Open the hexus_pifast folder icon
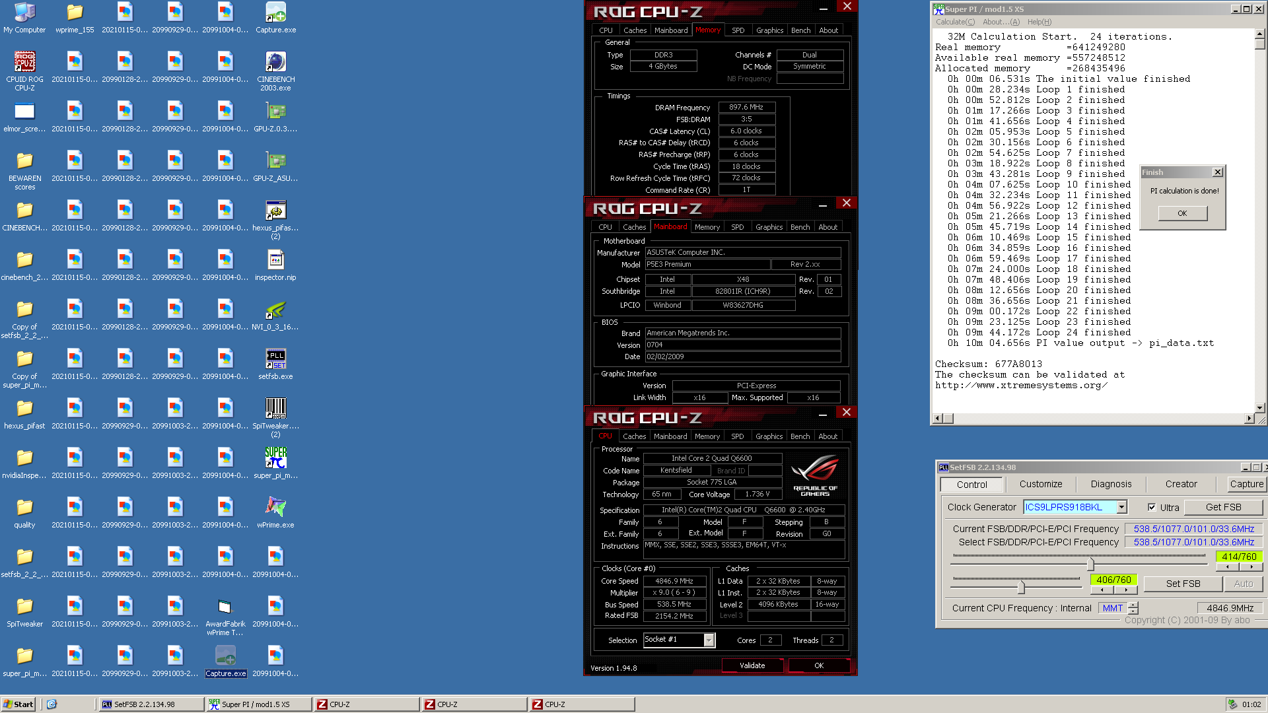 pos(24,413)
